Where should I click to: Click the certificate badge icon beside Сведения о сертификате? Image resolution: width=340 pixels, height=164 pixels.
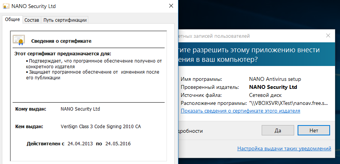click(19, 40)
